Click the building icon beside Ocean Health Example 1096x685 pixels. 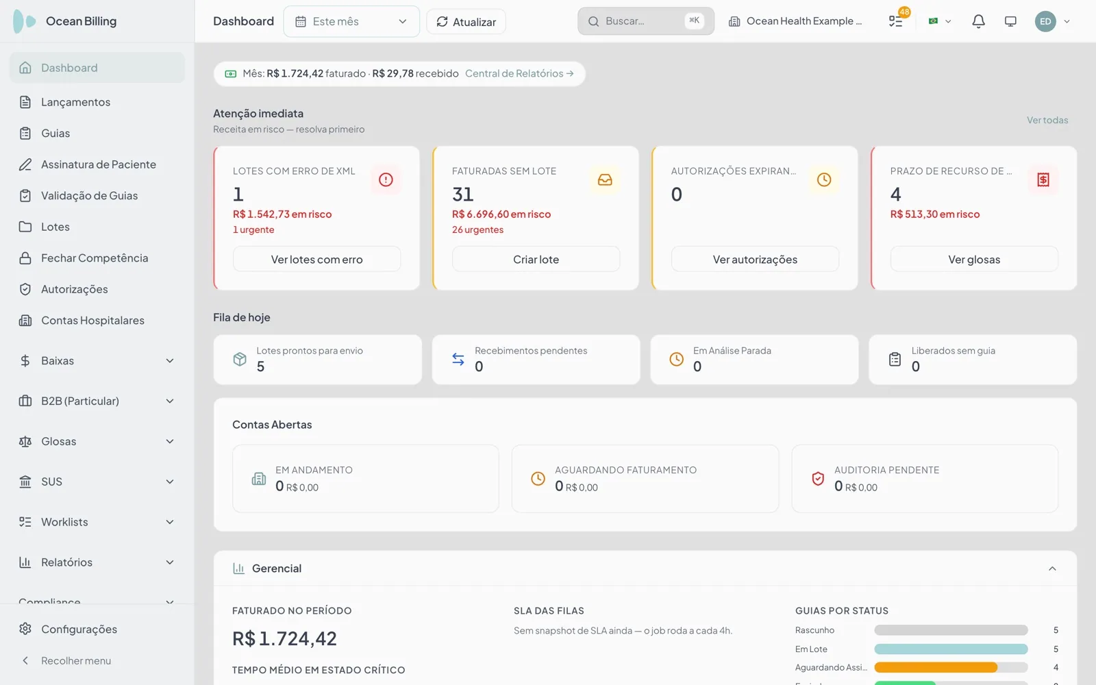tap(734, 21)
